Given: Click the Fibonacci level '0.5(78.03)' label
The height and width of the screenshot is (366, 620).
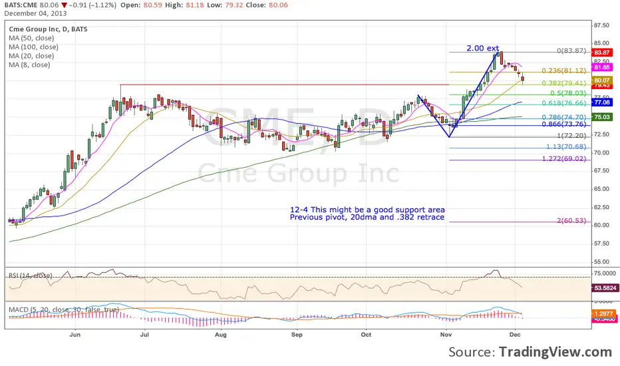Looking at the screenshot, I should [x=568, y=93].
